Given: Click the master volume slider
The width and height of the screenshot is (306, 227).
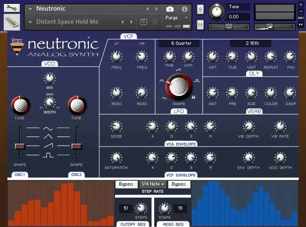Looking at the screenshot, I should 275,27.
